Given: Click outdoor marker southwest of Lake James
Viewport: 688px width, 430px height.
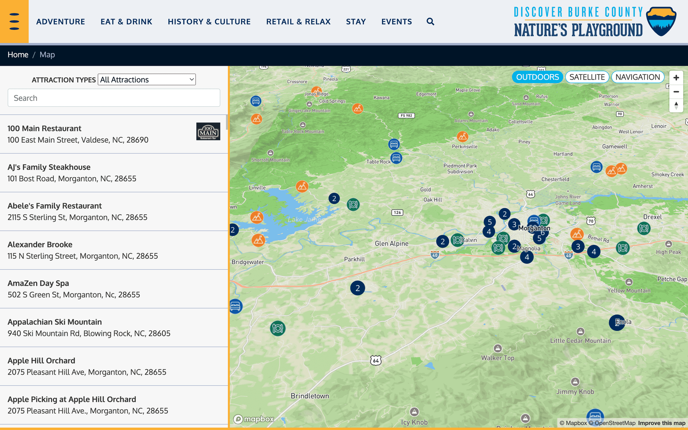Looking at the screenshot, I should [x=258, y=240].
